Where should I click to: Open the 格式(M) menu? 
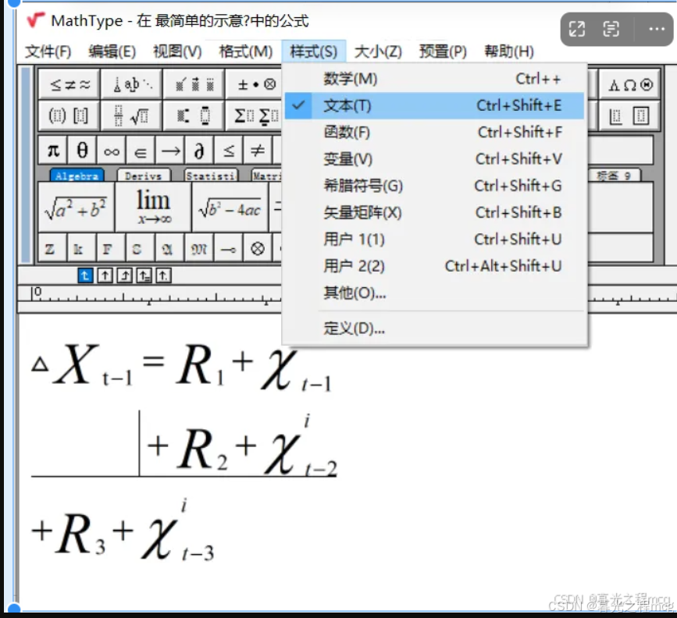coord(246,51)
